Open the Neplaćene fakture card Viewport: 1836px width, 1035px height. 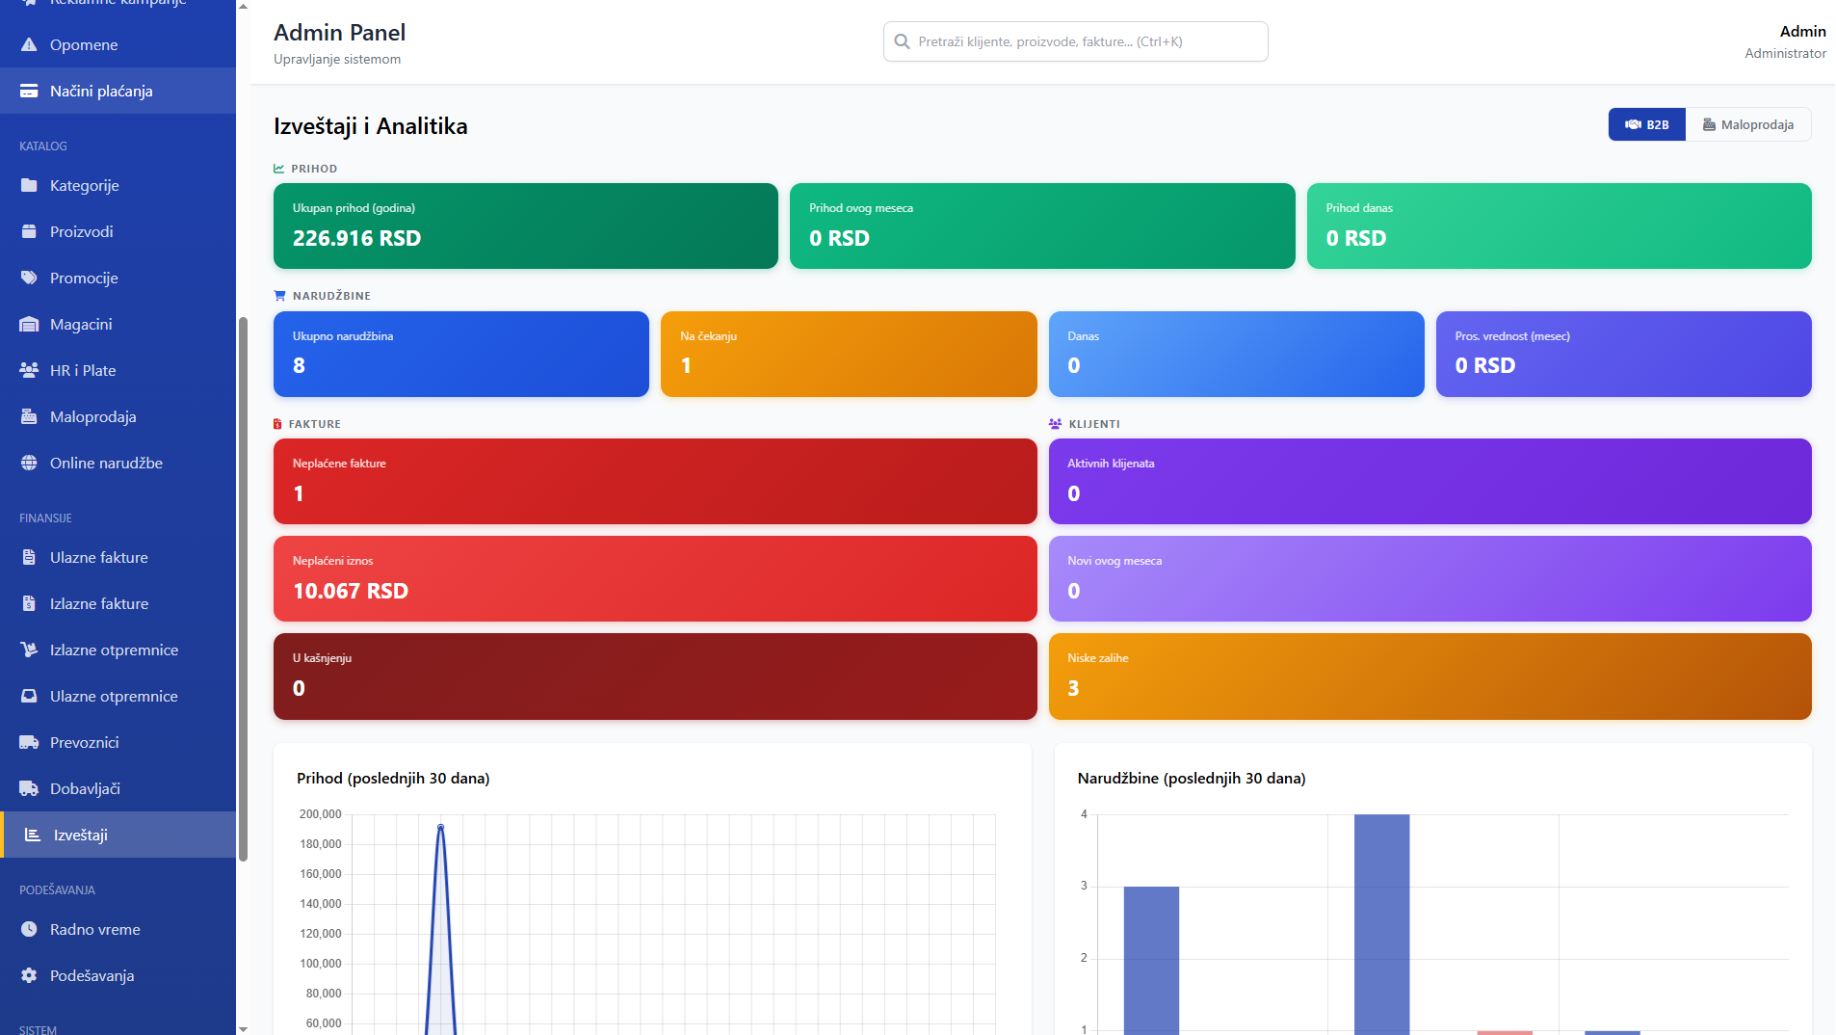655,481
